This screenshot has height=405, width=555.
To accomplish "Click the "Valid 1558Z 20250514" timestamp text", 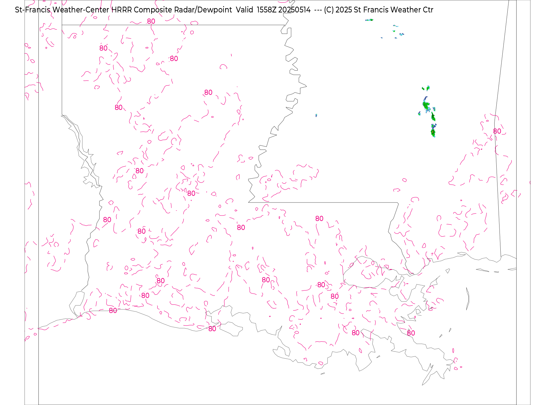I will coord(273,10).
